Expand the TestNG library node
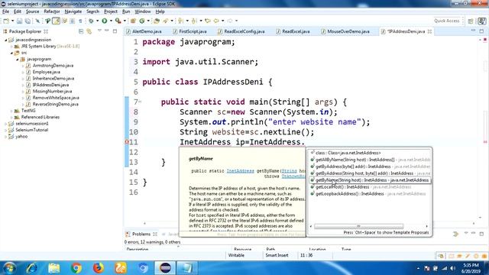The height and width of the screenshot is (275, 489). [12, 111]
